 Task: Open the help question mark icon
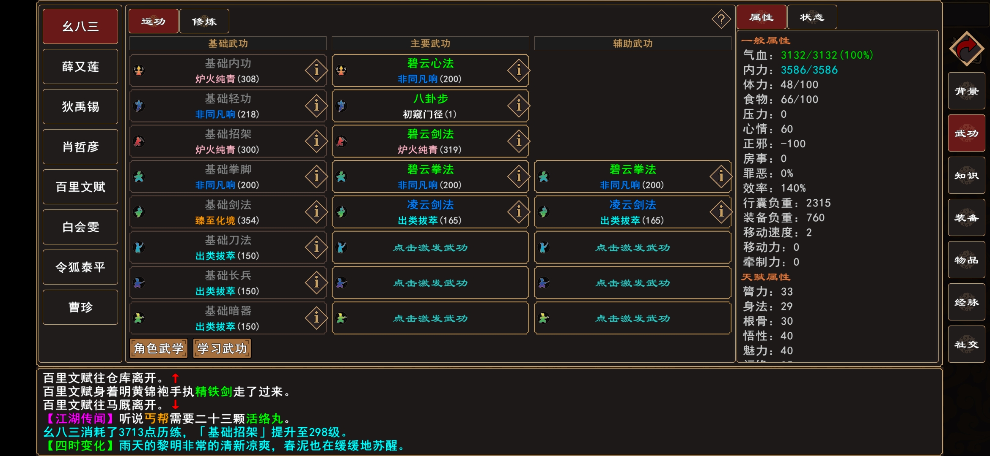pyautogui.click(x=721, y=19)
